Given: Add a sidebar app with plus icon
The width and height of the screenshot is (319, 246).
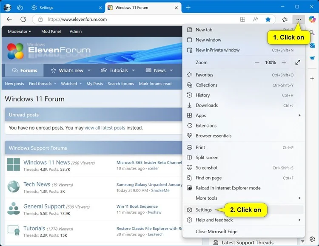Looking at the screenshot, I should [x=312, y=79].
